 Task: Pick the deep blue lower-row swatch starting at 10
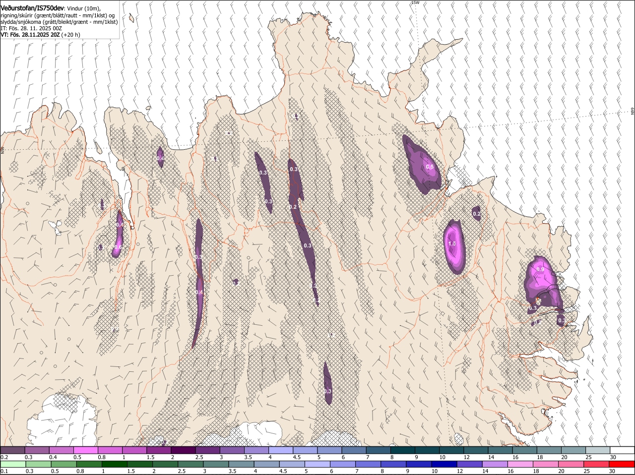pyautogui.click(x=444, y=464)
